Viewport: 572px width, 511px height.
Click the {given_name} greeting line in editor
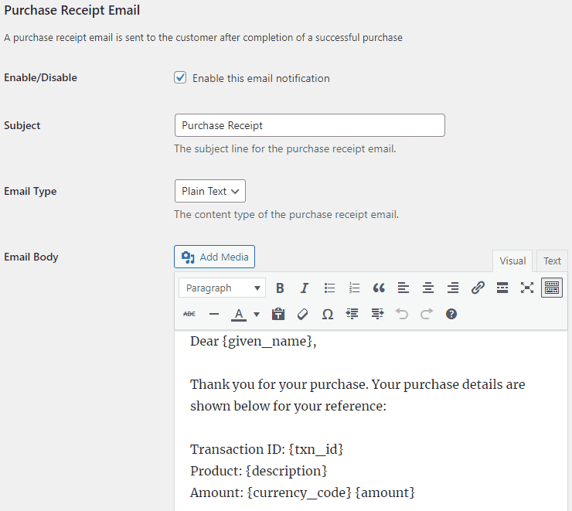[x=254, y=342]
